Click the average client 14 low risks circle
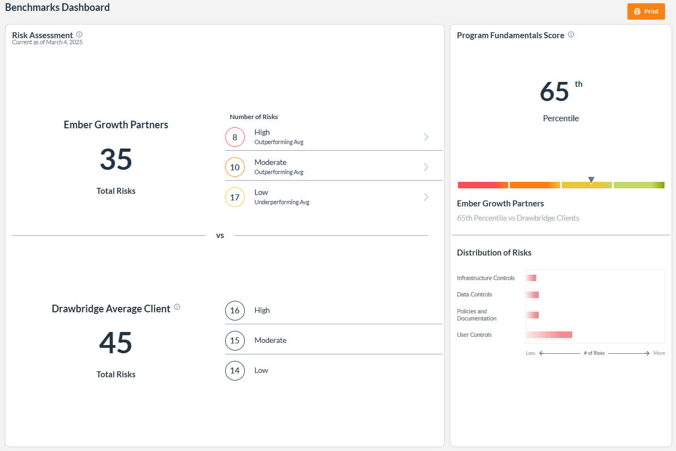Image resolution: width=676 pixels, height=451 pixels. tap(235, 370)
